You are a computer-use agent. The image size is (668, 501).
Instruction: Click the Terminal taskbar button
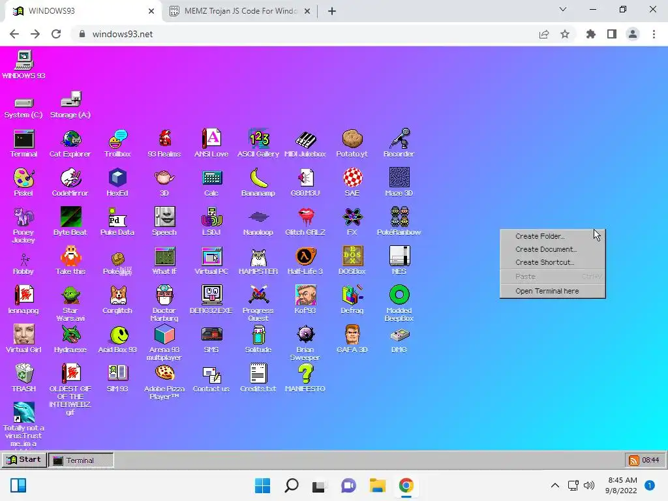click(x=81, y=460)
